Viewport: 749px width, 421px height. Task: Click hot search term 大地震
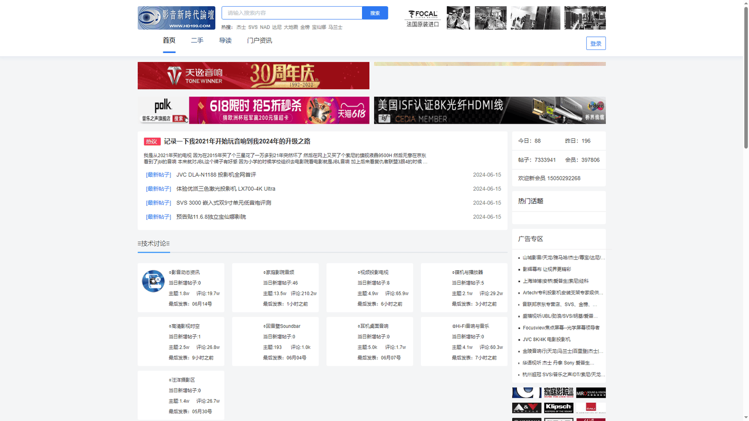pyautogui.click(x=291, y=27)
